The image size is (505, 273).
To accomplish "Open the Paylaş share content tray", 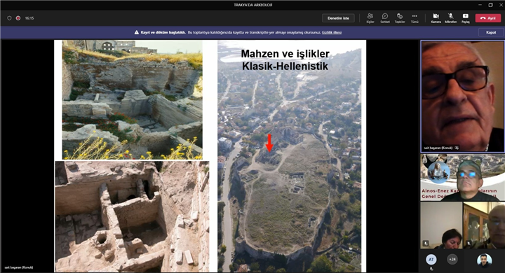I will click(x=466, y=18).
